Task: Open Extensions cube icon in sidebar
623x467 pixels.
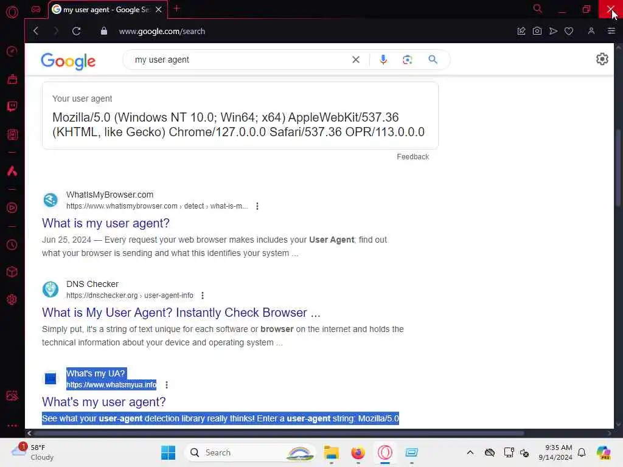Action: 12,272
